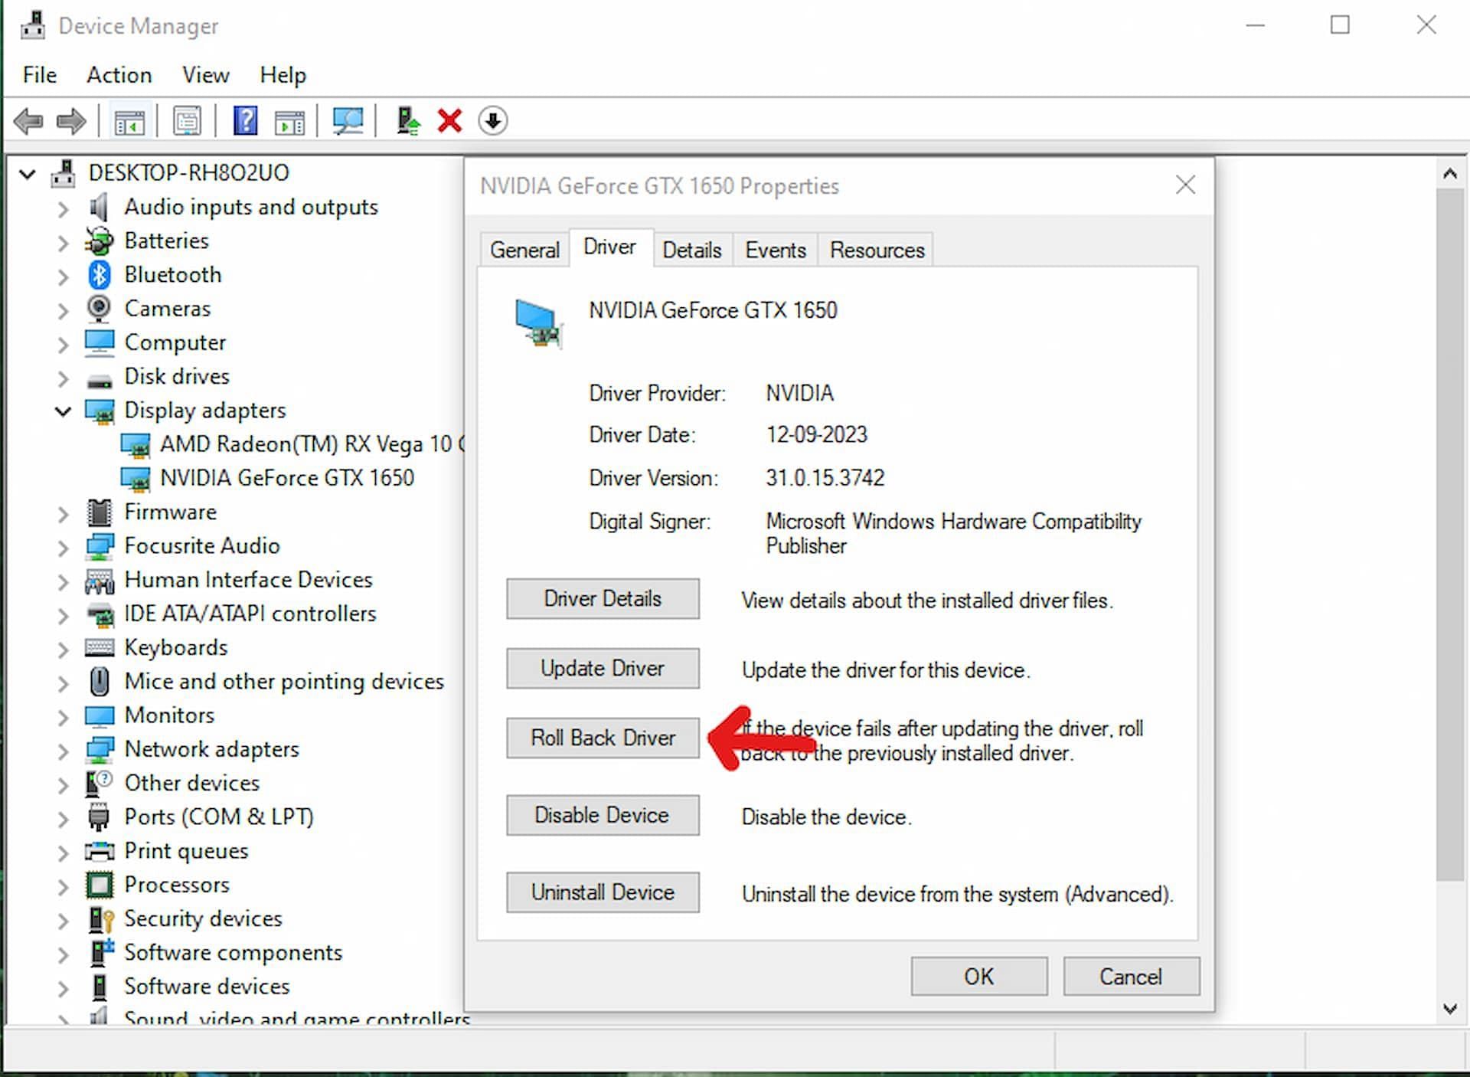This screenshot has height=1077, width=1470.
Task: Expand the Software devices category
Action: pos(63,987)
